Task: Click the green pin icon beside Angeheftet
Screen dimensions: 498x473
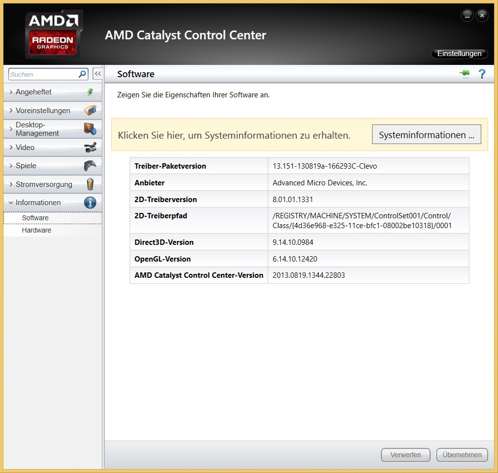Action: 90,92
